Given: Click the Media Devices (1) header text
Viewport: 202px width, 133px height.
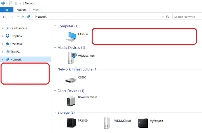Looking at the screenshot, I should point(71,48).
